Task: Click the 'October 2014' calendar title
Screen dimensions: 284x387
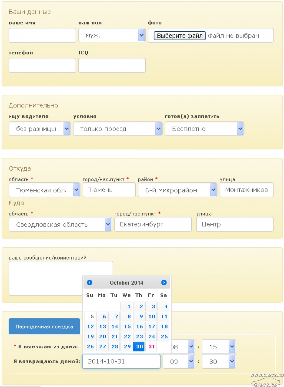Action: tap(126, 283)
